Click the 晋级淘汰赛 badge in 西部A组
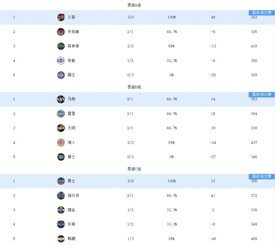This screenshot has width=275, height=246. 261,12
